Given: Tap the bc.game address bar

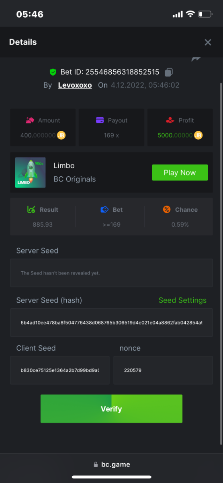Looking at the screenshot, I should click(x=111, y=464).
